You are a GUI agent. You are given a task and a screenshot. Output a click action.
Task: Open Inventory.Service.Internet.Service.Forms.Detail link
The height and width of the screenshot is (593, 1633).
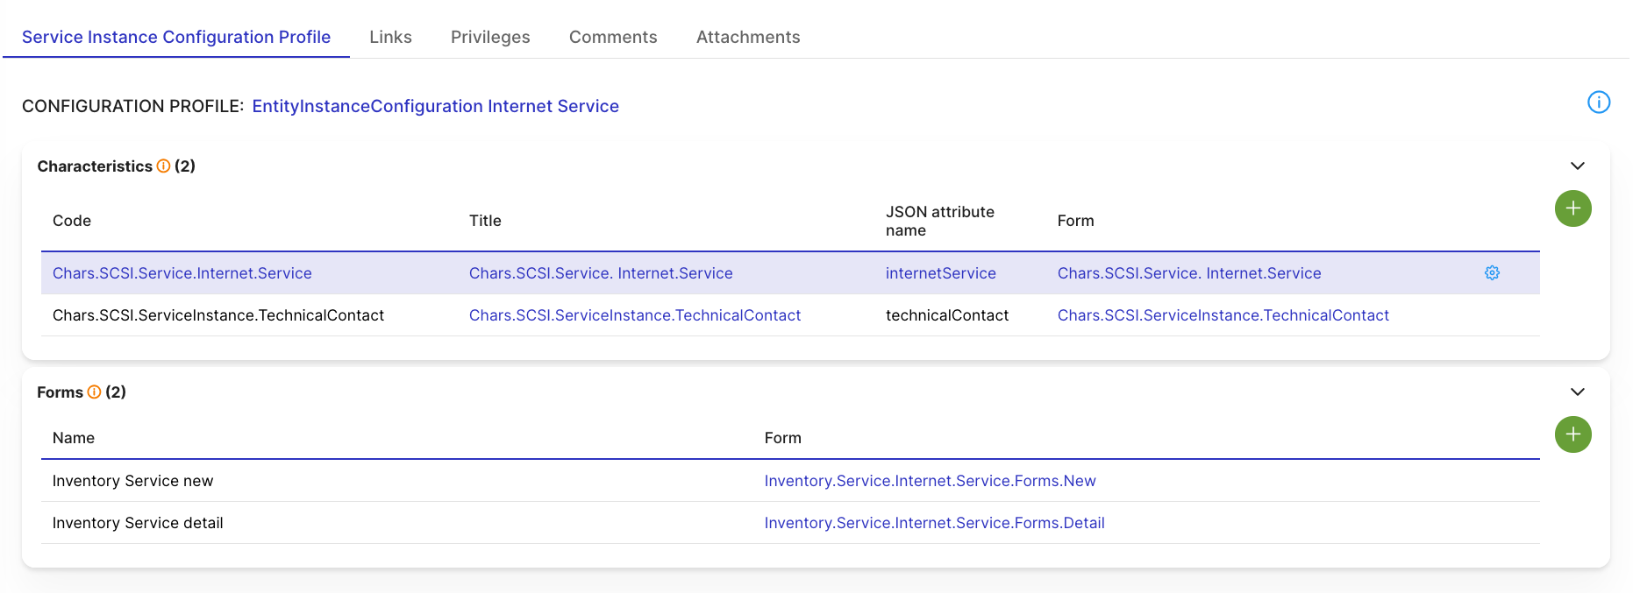click(x=934, y=523)
